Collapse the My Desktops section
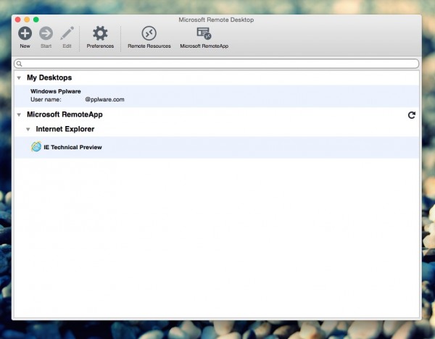Screen dimensions: 435x339 pyautogui.click(x=19, y=78)
